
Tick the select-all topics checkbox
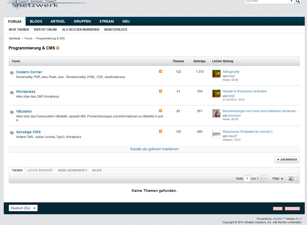coord(296,179)
